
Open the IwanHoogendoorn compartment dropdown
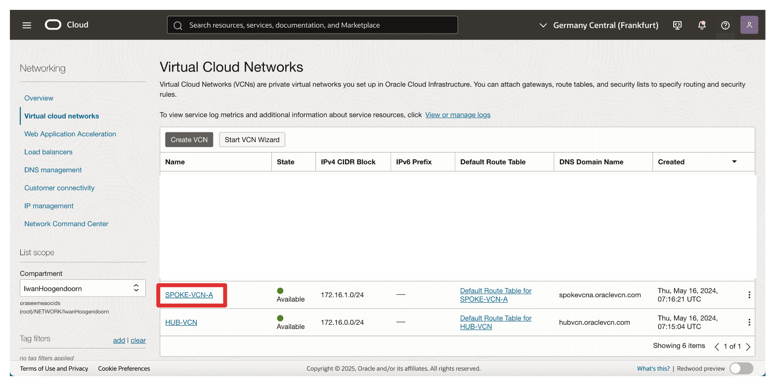(x=83, y=288)
